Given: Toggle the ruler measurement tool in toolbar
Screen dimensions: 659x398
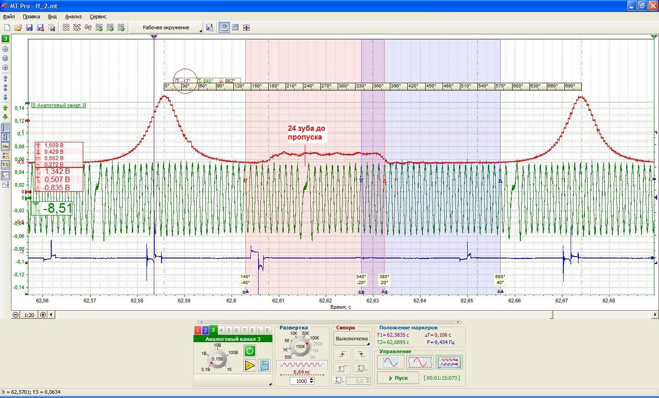Looking at the screenshot, I should [224, 27].
